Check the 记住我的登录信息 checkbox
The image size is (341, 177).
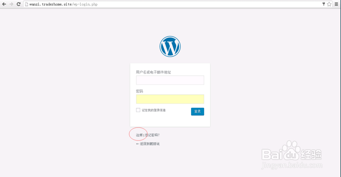138,110
